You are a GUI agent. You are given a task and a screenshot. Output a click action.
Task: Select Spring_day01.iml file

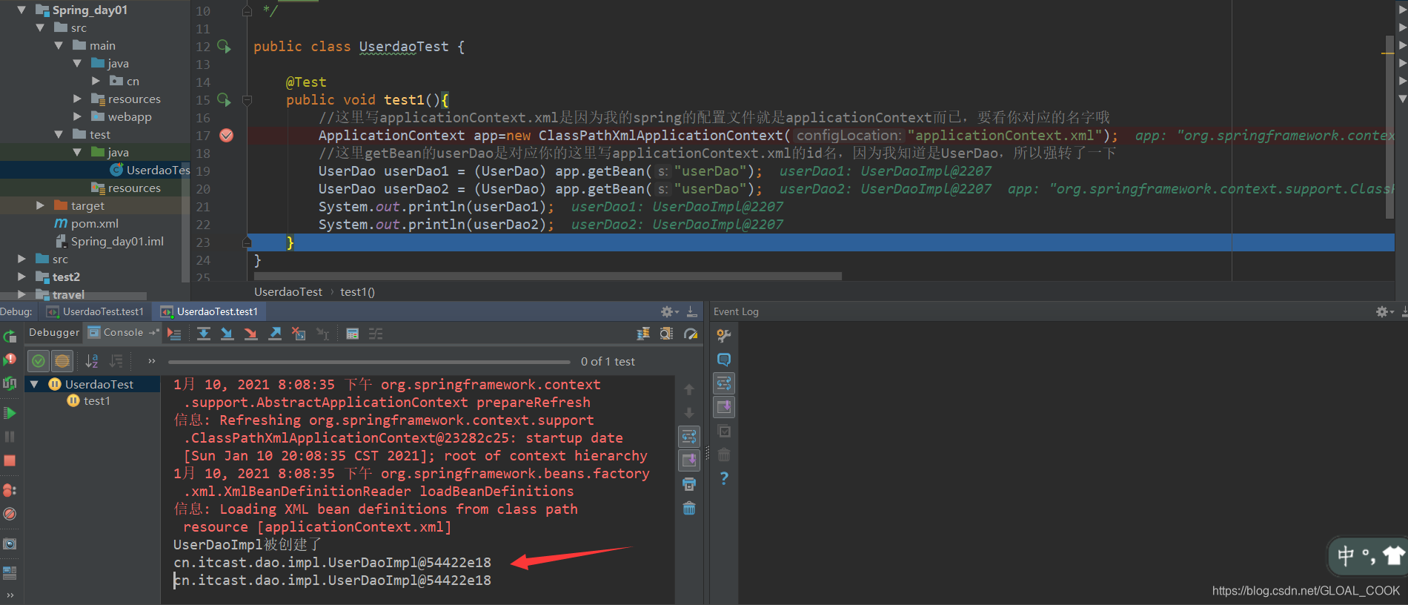click(110, 241)
